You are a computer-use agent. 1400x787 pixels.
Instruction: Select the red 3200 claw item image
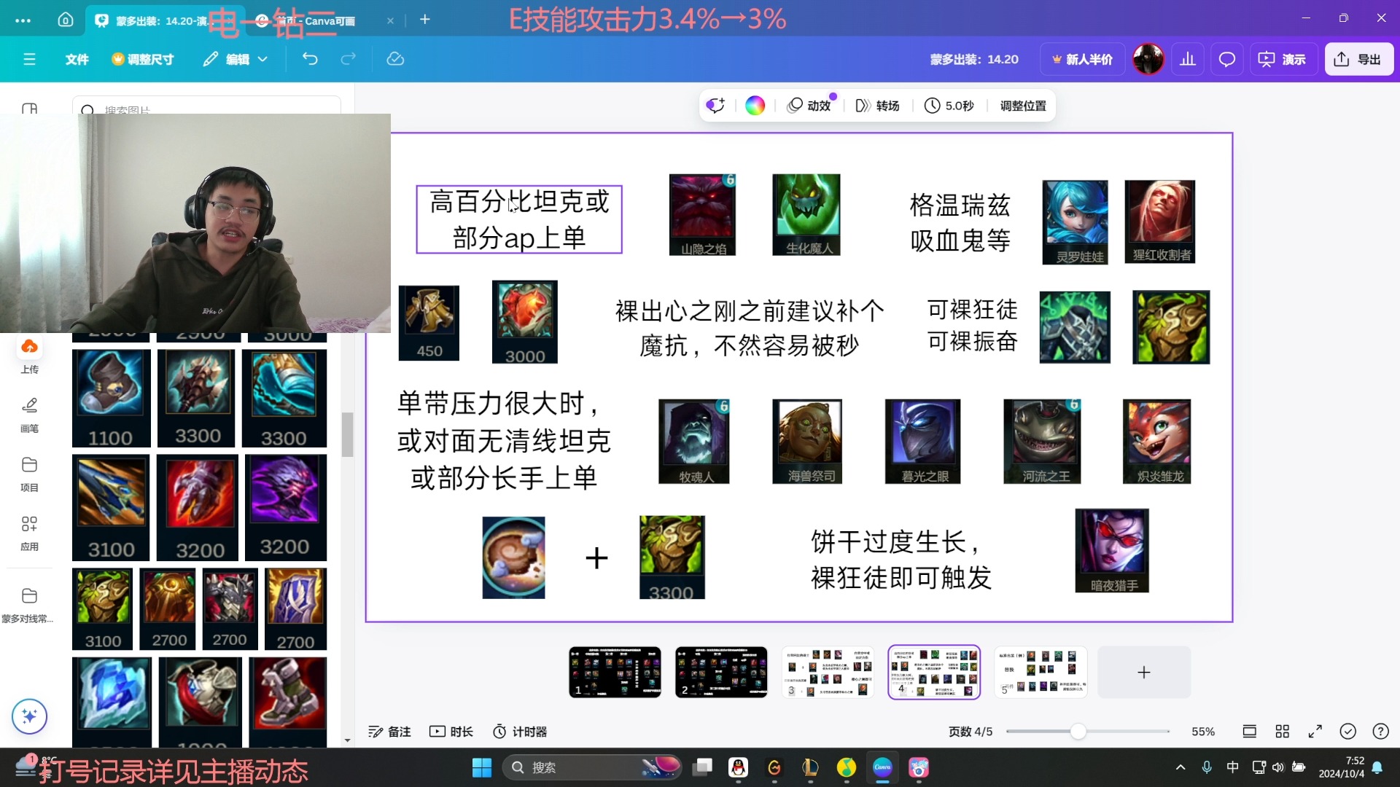point(198,507)
